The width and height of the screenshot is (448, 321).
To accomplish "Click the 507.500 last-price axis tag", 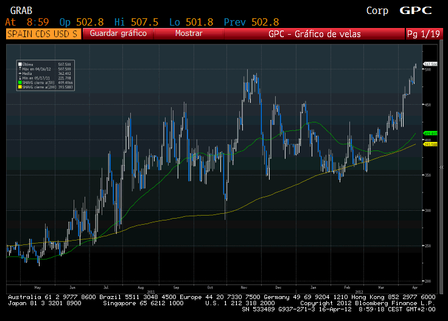I will [430, 65].
